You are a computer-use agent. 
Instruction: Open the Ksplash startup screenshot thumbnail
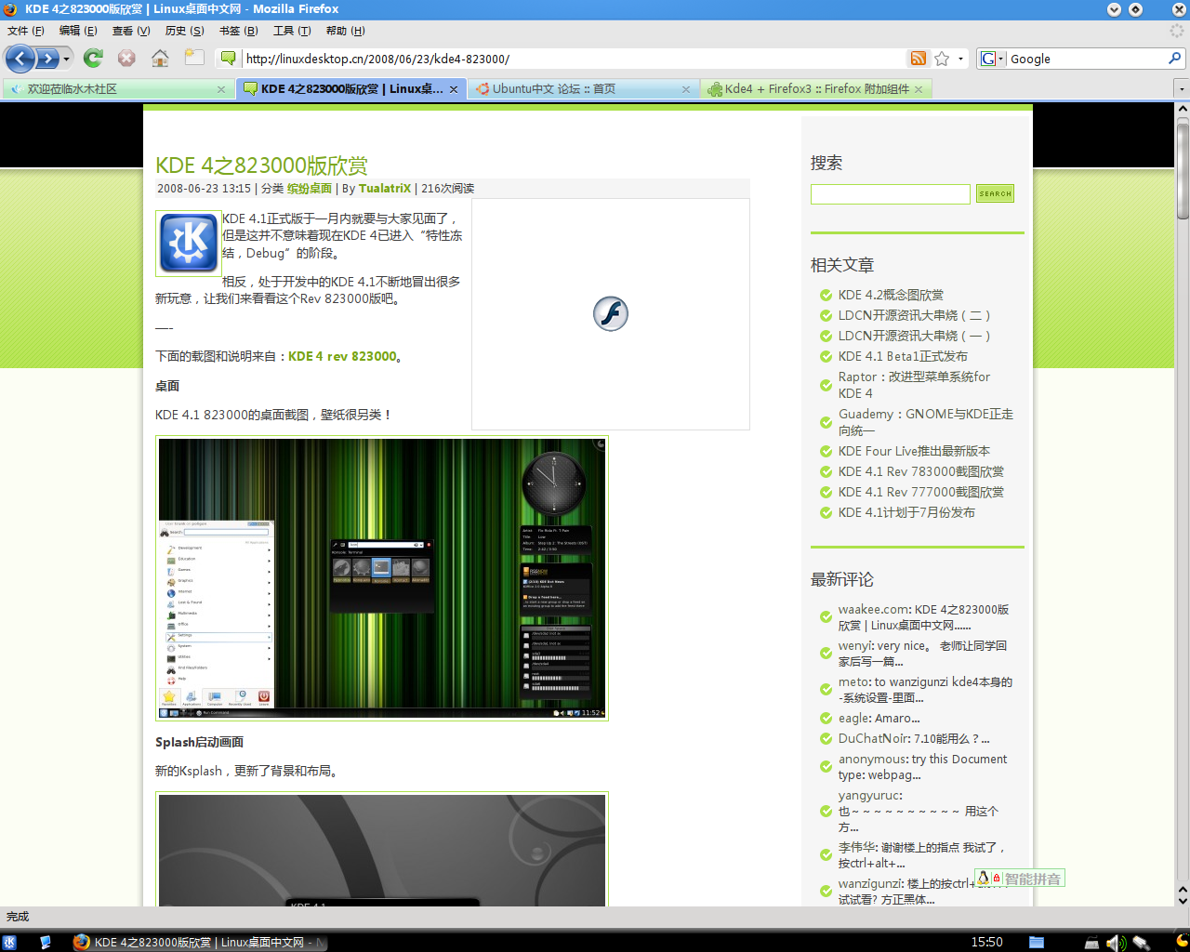(x=382, y=850)
